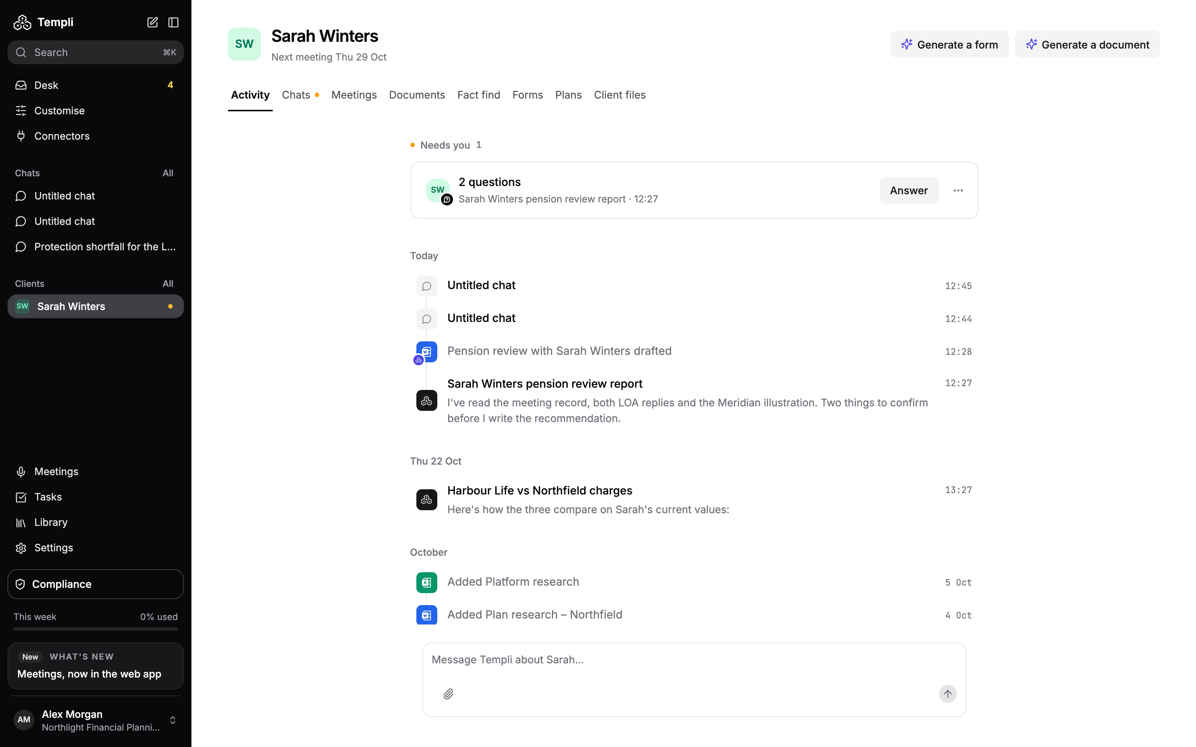Switch to the Chats tab

tap(300, 95)
